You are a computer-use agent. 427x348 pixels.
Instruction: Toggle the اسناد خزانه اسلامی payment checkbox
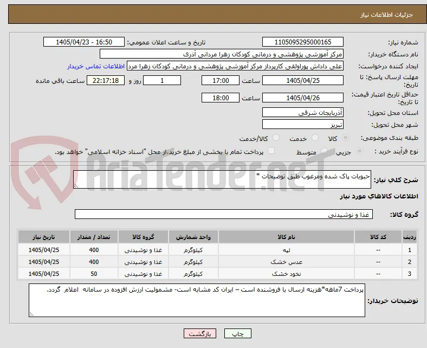[x=271, y=151]
